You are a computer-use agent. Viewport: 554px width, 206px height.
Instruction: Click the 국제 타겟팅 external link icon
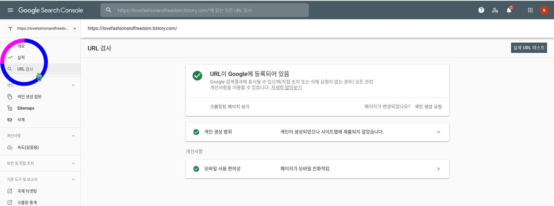[10, 191]
